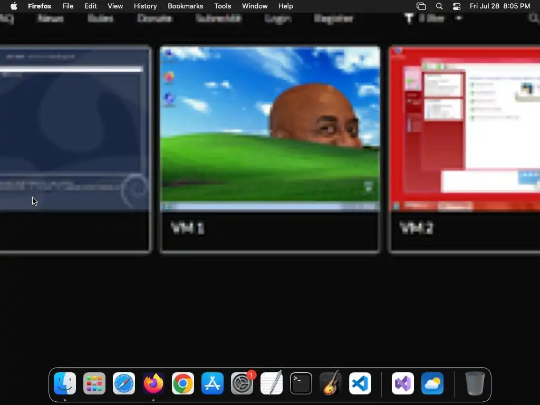The width and height of the screenshot is (540, 405).
Task: Open purple Visual Studio dock icon
Action: pyautogui.click(x=403, y=383)
